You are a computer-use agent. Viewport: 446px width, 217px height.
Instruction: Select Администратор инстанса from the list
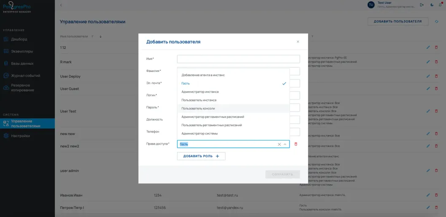point(200,92)
